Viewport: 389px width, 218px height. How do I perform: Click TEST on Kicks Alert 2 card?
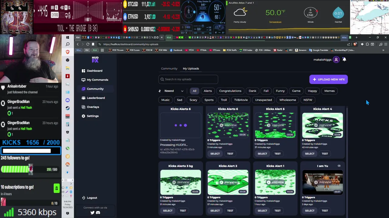230,211
